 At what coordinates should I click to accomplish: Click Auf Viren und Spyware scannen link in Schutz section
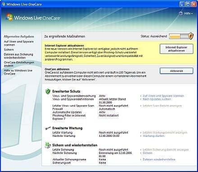163,96
